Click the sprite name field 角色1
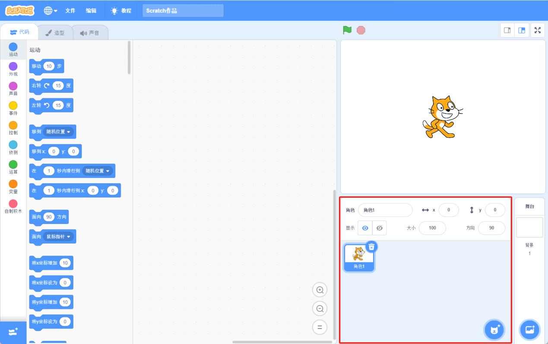Viewport: 548px width, 344px height. [385, 210]
